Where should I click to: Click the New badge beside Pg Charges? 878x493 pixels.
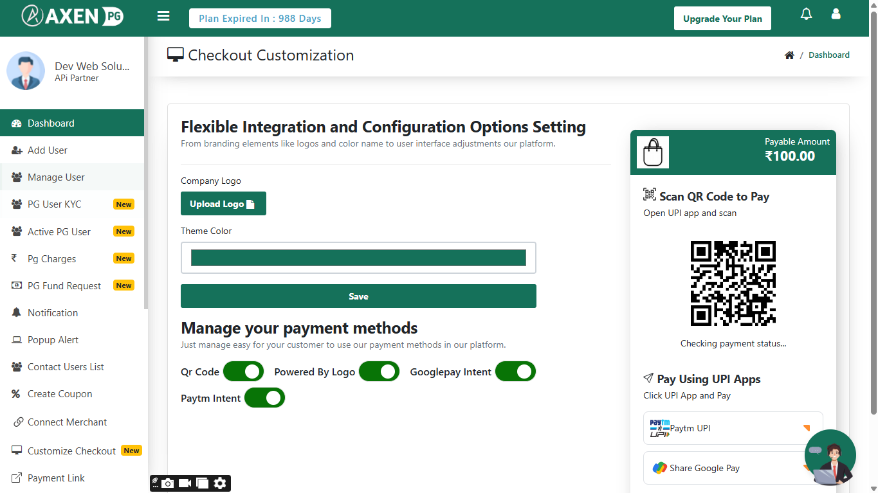click(x=123, y=258)
